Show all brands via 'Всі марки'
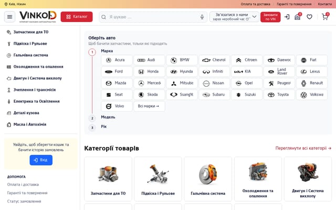336x210 pixels. point(149,106)
